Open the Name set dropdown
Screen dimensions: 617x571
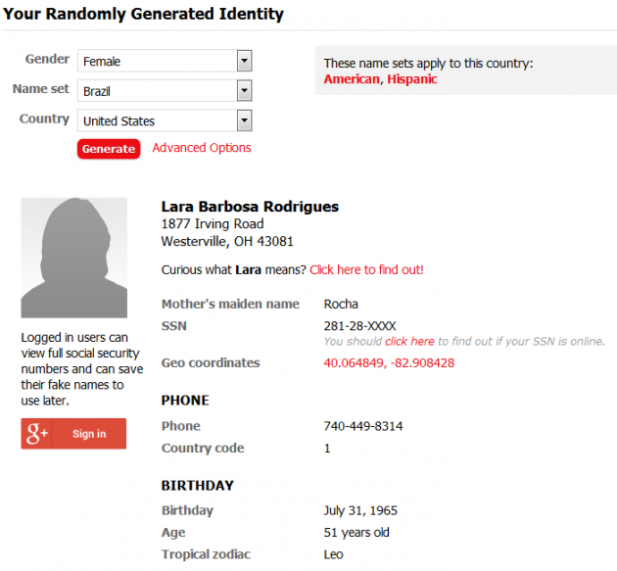pyautogui.click(x=165, y=91)
